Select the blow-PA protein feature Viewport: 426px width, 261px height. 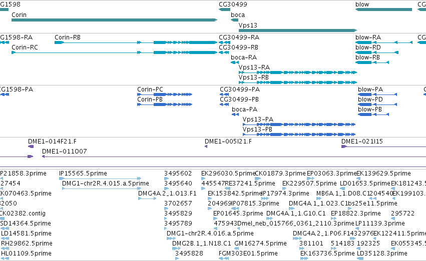(x=377, y=94)
